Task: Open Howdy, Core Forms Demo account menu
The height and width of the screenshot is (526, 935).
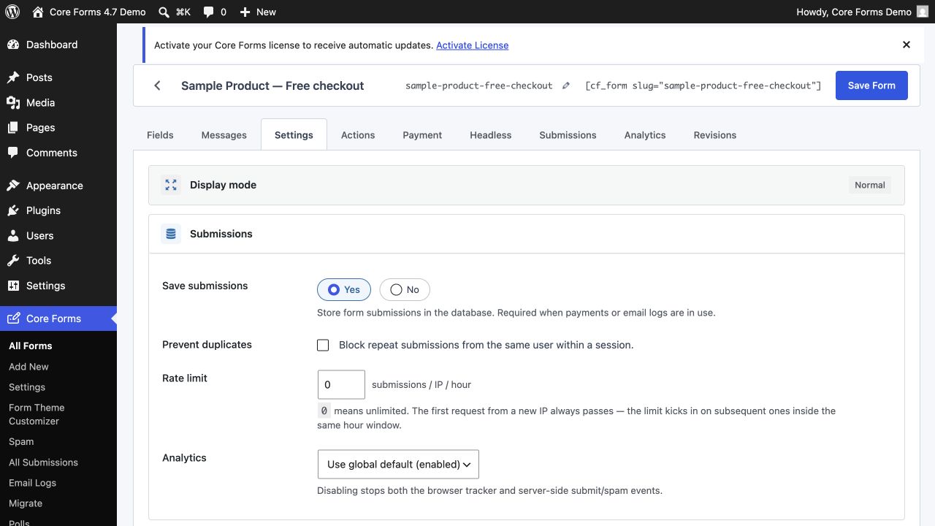Action: tap(863, 12)
